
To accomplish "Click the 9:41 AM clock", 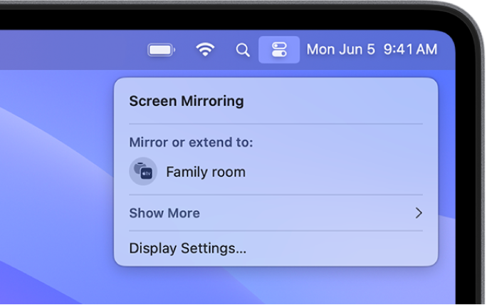I will [x=410, y=50].
